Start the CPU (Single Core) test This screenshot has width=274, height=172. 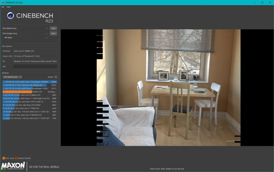[53, 33]
